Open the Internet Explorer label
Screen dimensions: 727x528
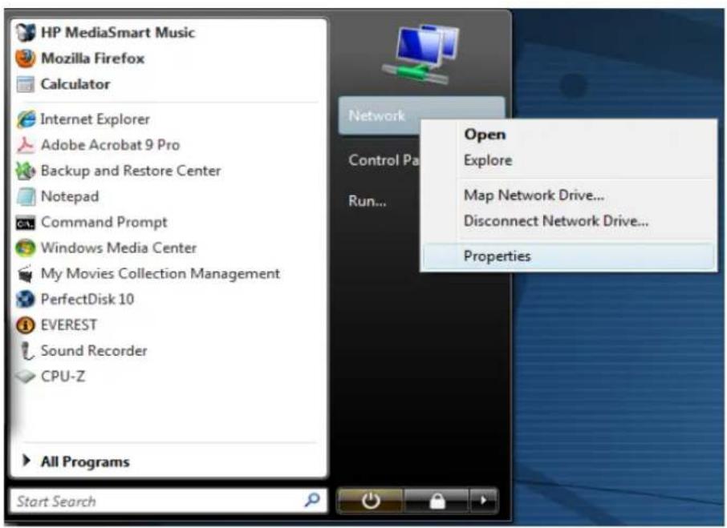point(95,119)
